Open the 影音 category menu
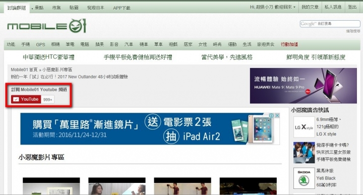The height and width of the screenshot is (195, 363). point(114,44)
